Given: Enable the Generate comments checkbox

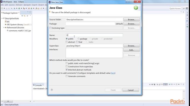Looking at the screenshot, I should pyautogui.click(x=66, y=76).
